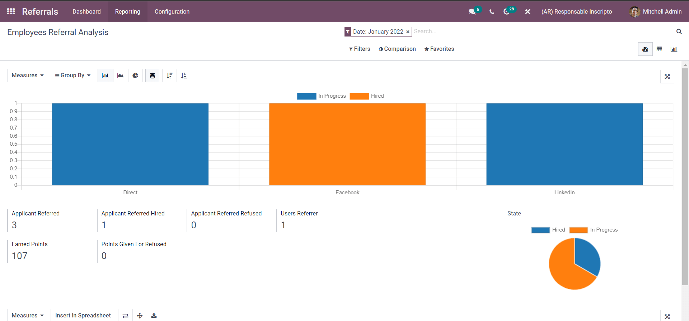Sort chart in descending order
689x321 pixels.
pos(169,76)
